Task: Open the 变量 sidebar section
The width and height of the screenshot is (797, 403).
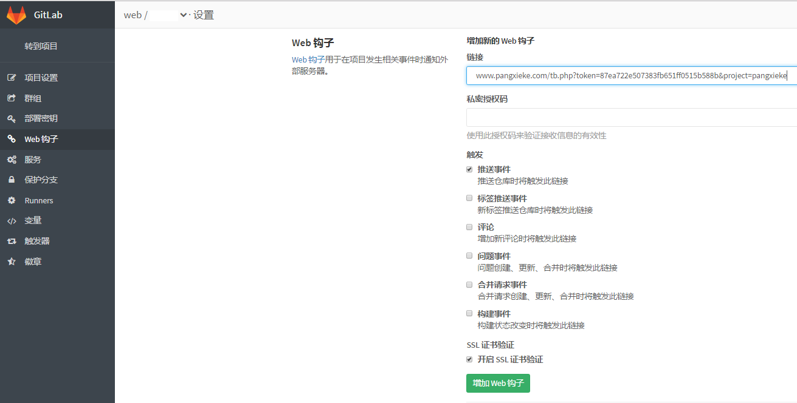Action: (x=32, y=220)
